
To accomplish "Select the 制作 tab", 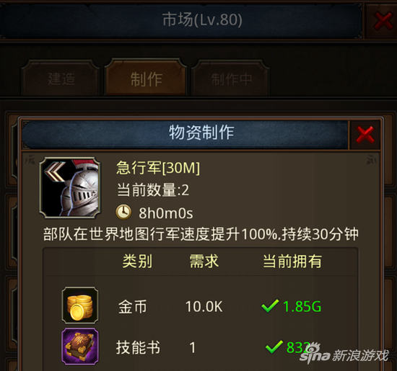I will (x=146, y=79).
